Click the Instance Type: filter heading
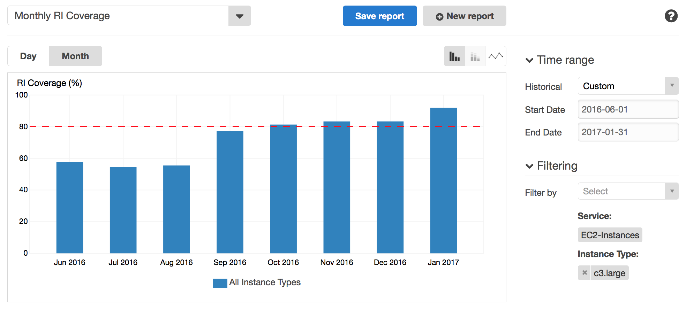The width and height of the screenshot is (694, 310). (608, 254)
